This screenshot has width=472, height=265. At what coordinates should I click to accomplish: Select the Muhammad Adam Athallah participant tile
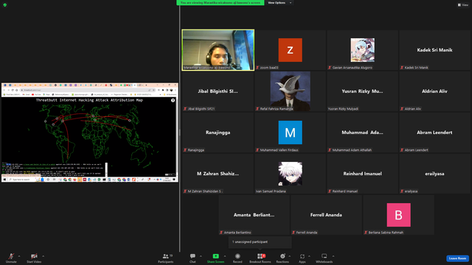point(362,132)
